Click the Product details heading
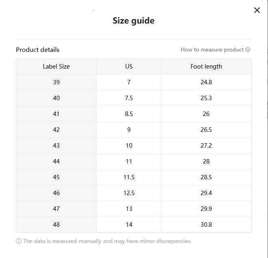Image resolution: width=268 pixels, height=258 pixels. click(37, 49)
